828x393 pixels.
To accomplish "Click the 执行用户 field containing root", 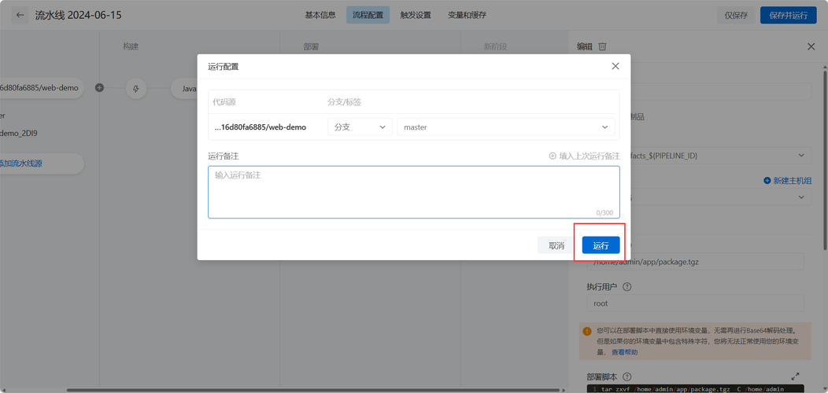I will (695, 303).
